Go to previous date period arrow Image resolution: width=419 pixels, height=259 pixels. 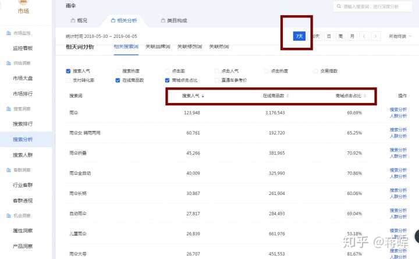(364, 36)
